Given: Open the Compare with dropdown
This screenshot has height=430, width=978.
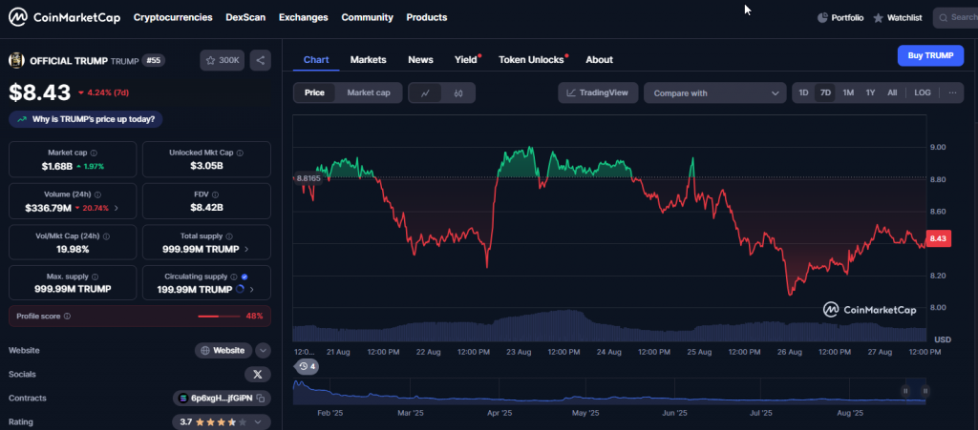Looking at the screenshot, I should (x=714, y=93).
